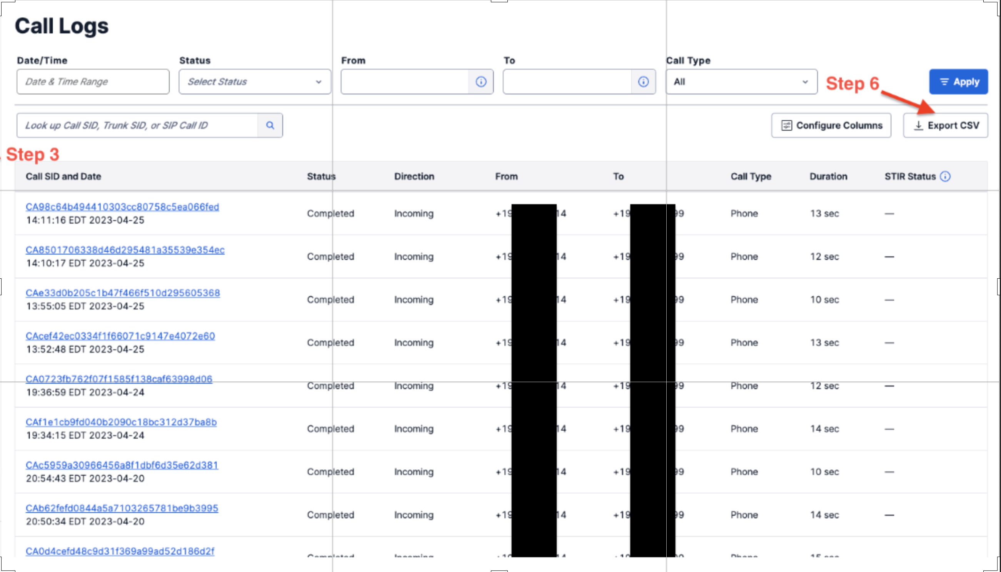This screenshot has width=1001, height=572.
Task: Open the Select Status dropdown
Action: point(255,82)
